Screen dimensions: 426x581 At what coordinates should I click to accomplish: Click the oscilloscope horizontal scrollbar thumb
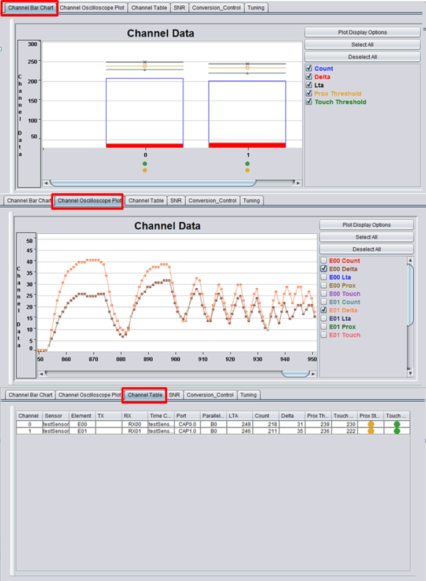[x=296, y=374]
